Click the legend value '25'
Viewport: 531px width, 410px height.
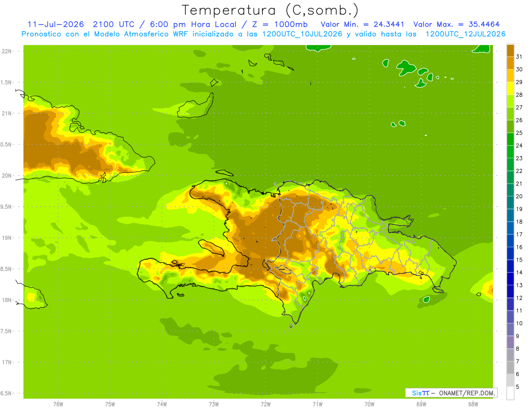519,133
